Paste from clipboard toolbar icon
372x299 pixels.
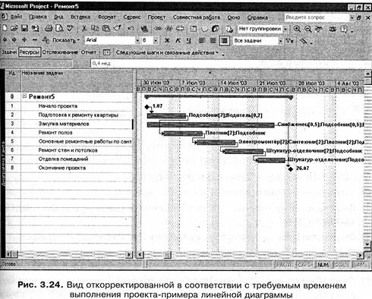[106, 28]
